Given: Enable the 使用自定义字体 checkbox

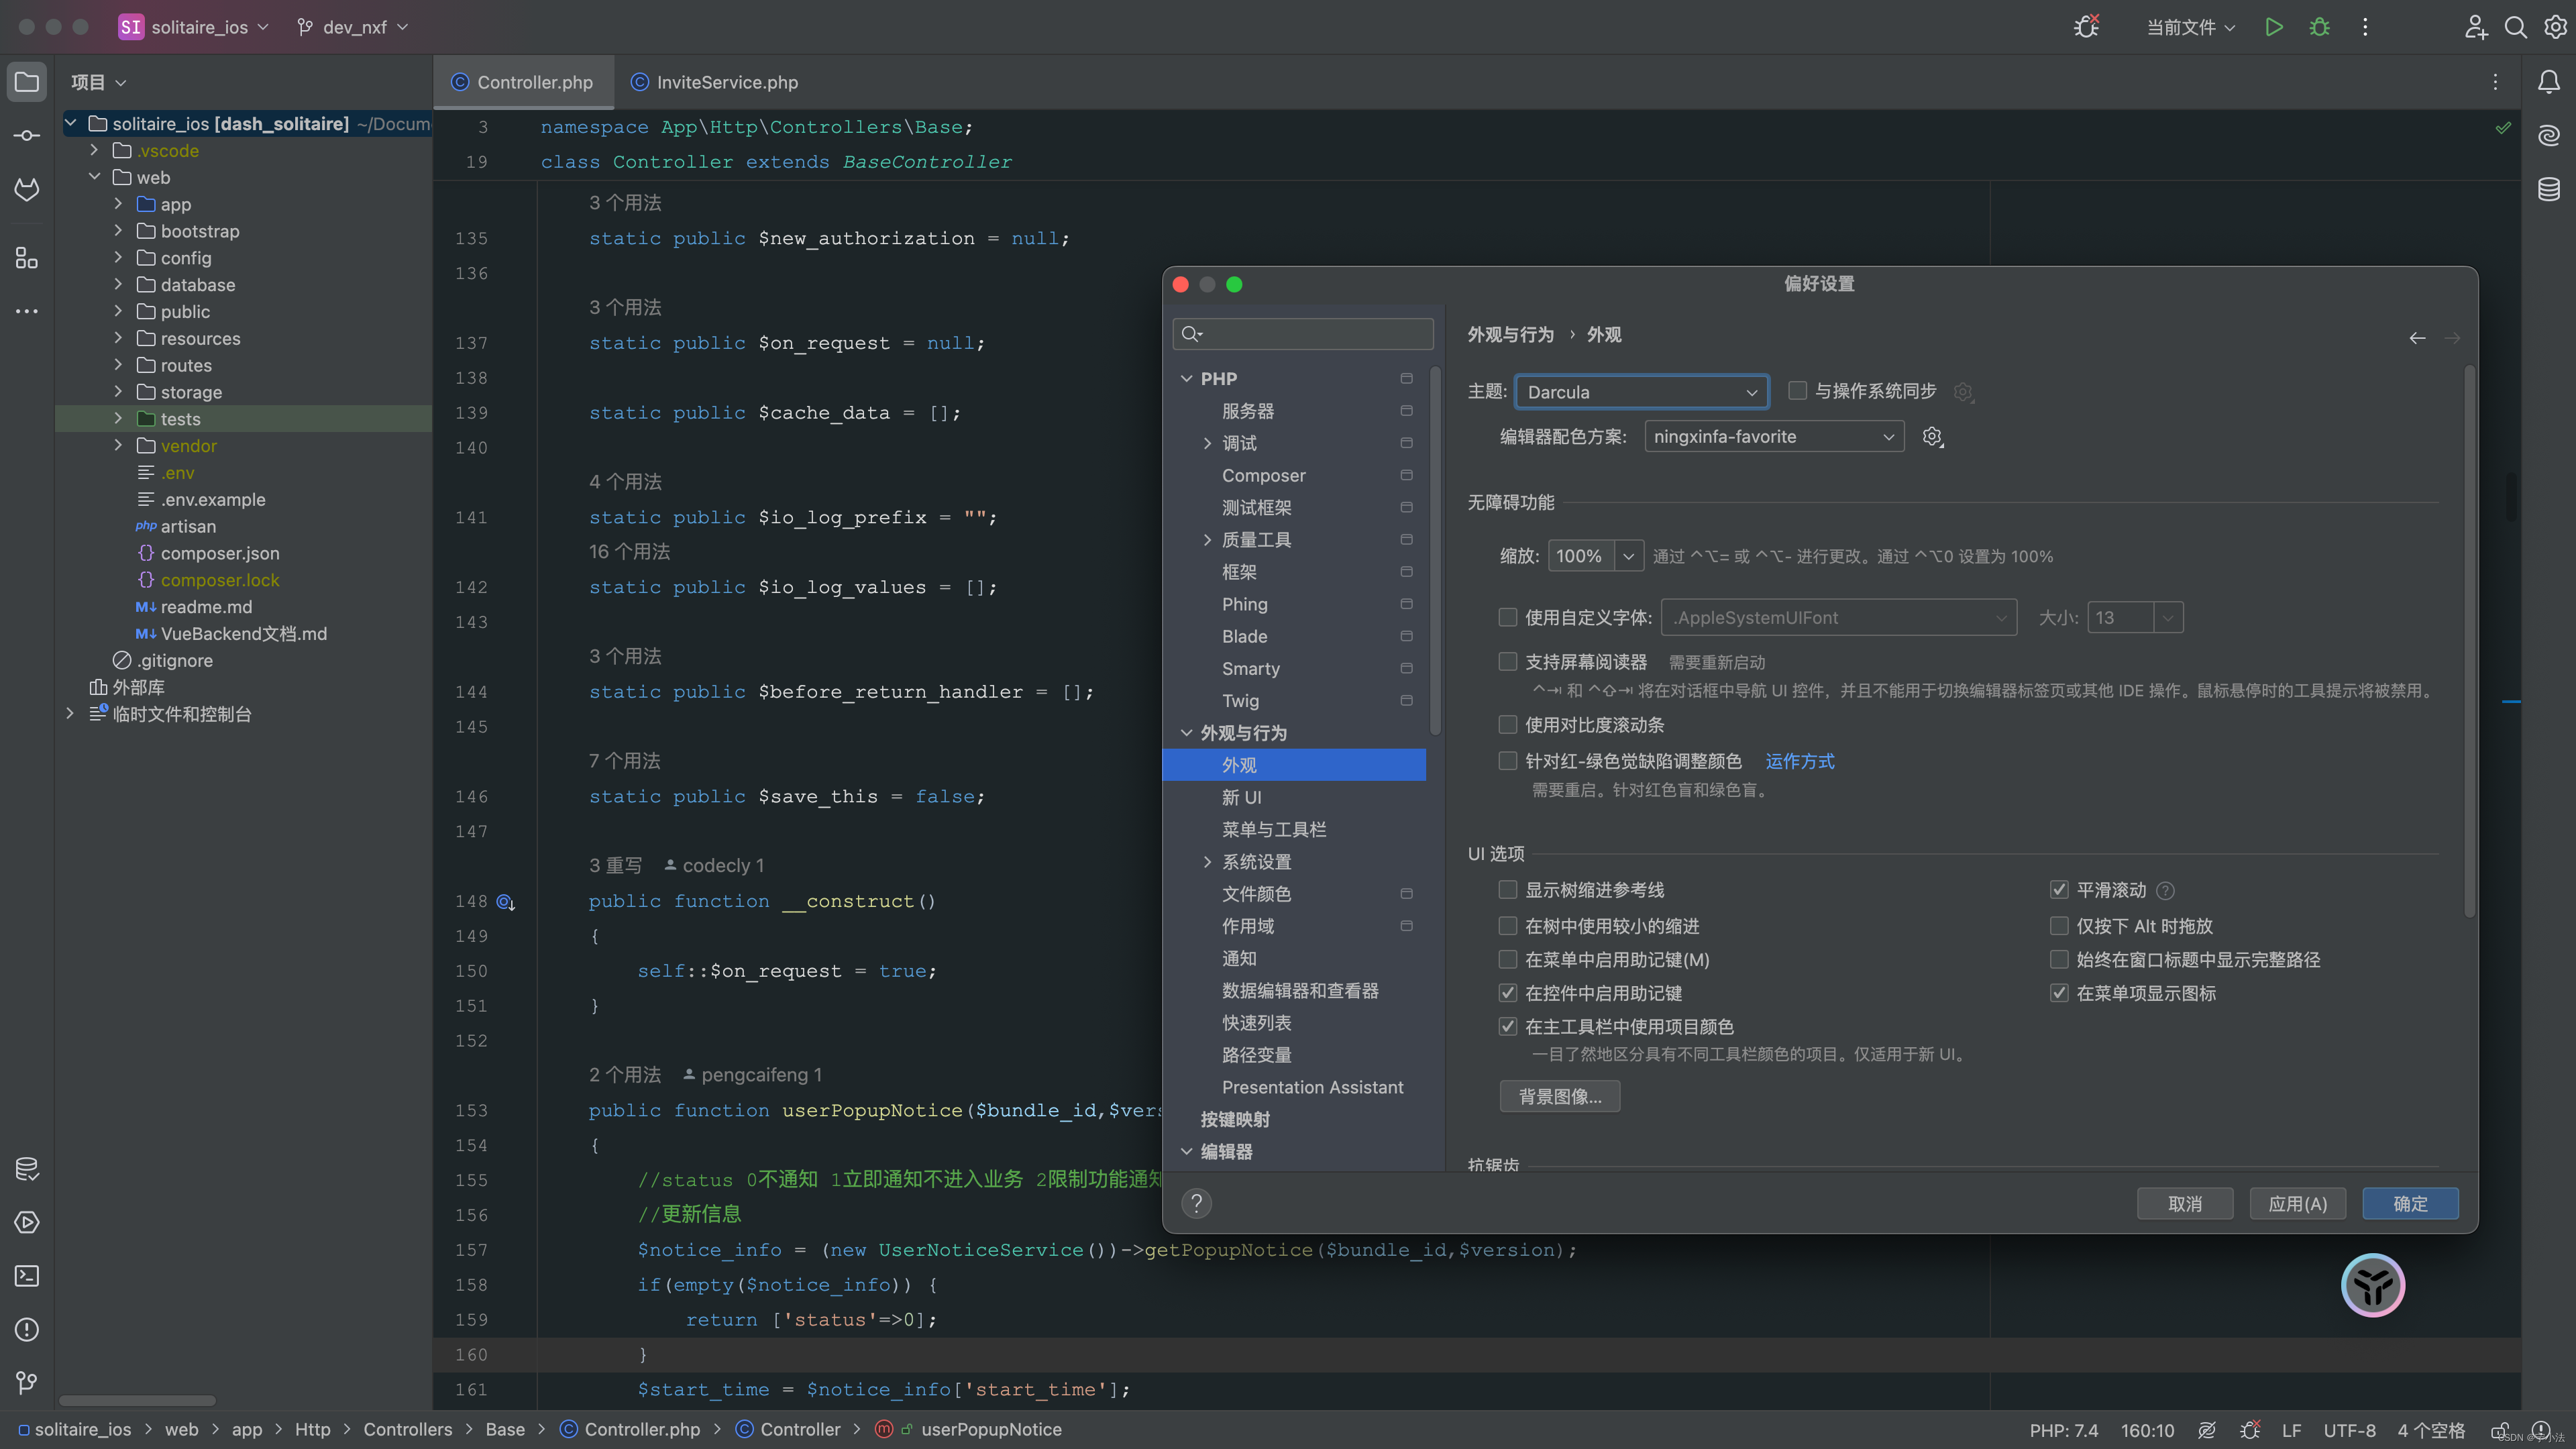Looking at the screenshot, I should pos(1508,617).
